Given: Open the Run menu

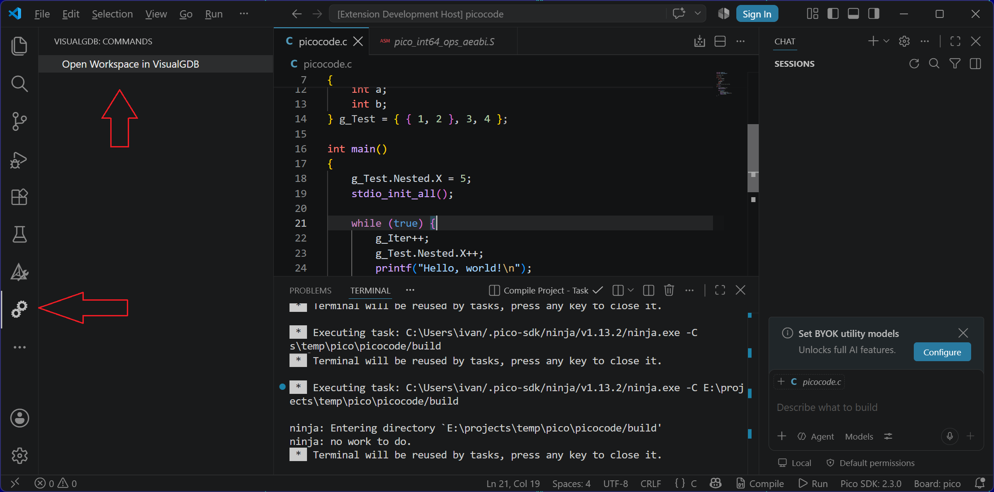Looking at the screenshot, I should coord(214,14).
